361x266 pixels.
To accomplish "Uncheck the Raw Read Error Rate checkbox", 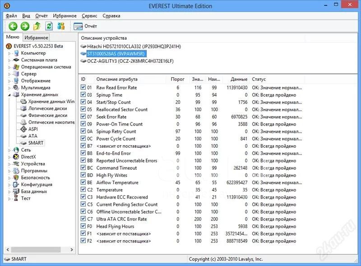I will click(83, 87).
